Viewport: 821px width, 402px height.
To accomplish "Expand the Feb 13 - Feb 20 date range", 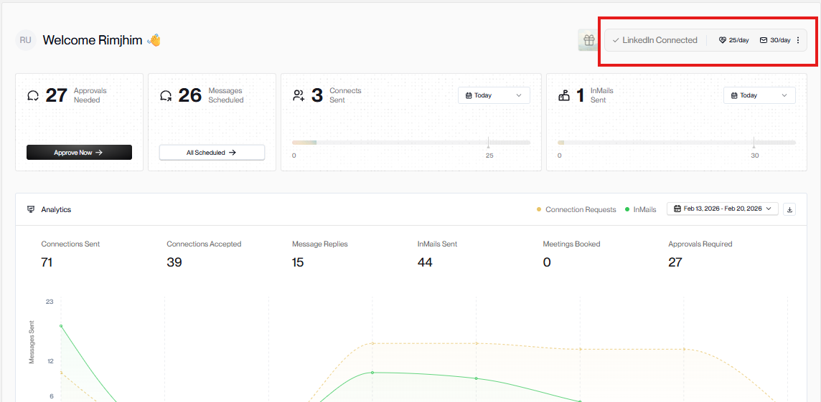I will point(723,209).
